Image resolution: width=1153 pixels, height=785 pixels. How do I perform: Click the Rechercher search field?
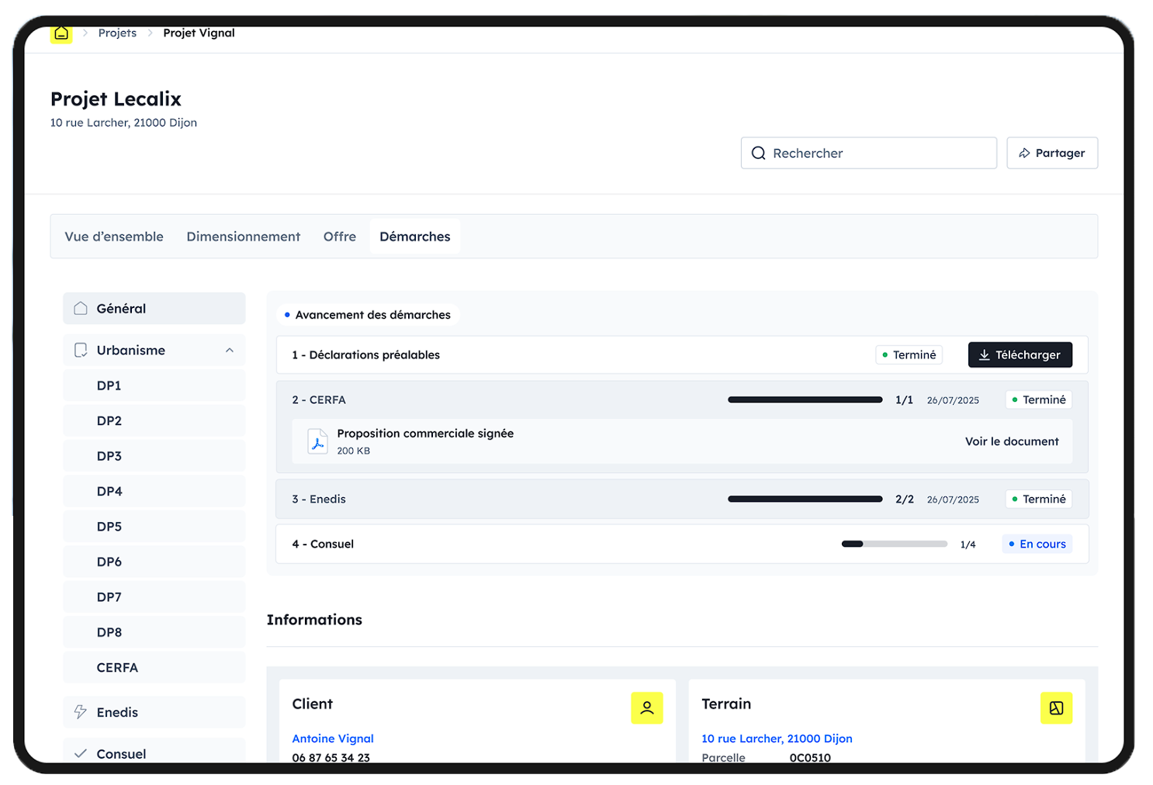[x=869, y=154]
